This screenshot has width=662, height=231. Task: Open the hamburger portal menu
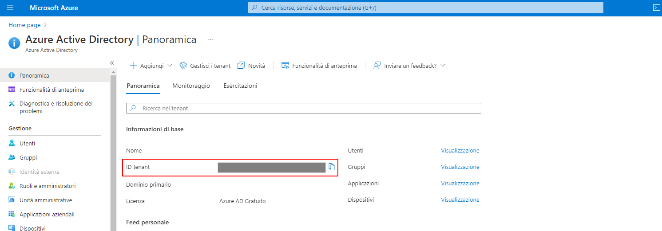(x=10, y=8)
